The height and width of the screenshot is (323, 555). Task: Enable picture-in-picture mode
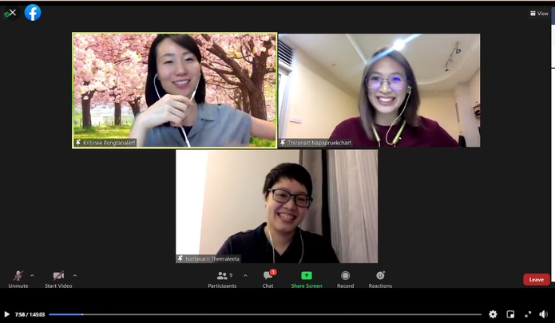click(510, 314)
